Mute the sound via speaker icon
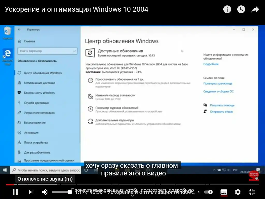The height and width of the screenshot is (199, 265). [45, 192]
